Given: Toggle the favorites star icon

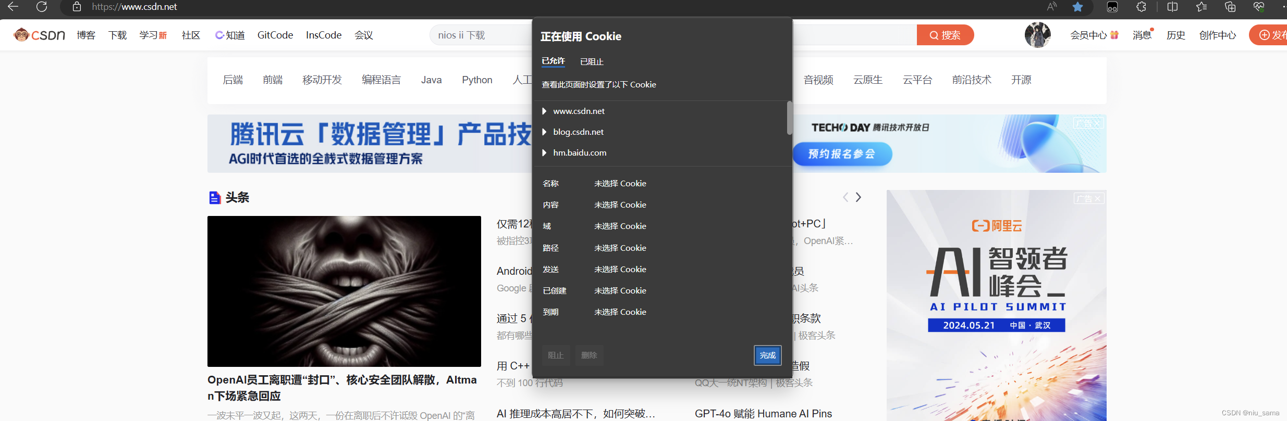Looking at the screenshot, I should click(x=1077, y=7).
